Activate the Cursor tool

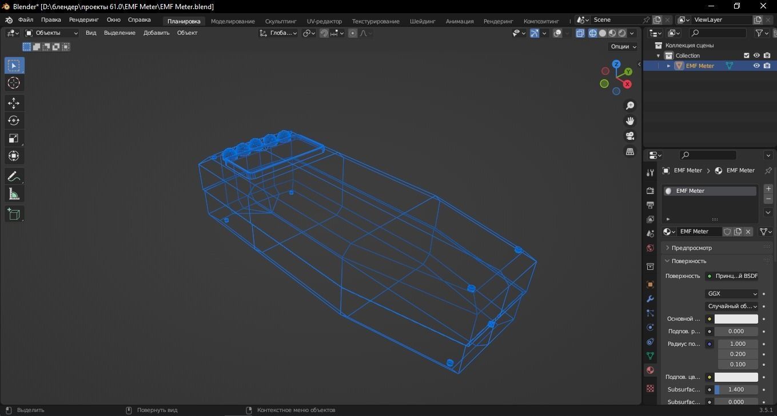pos(14,83)
